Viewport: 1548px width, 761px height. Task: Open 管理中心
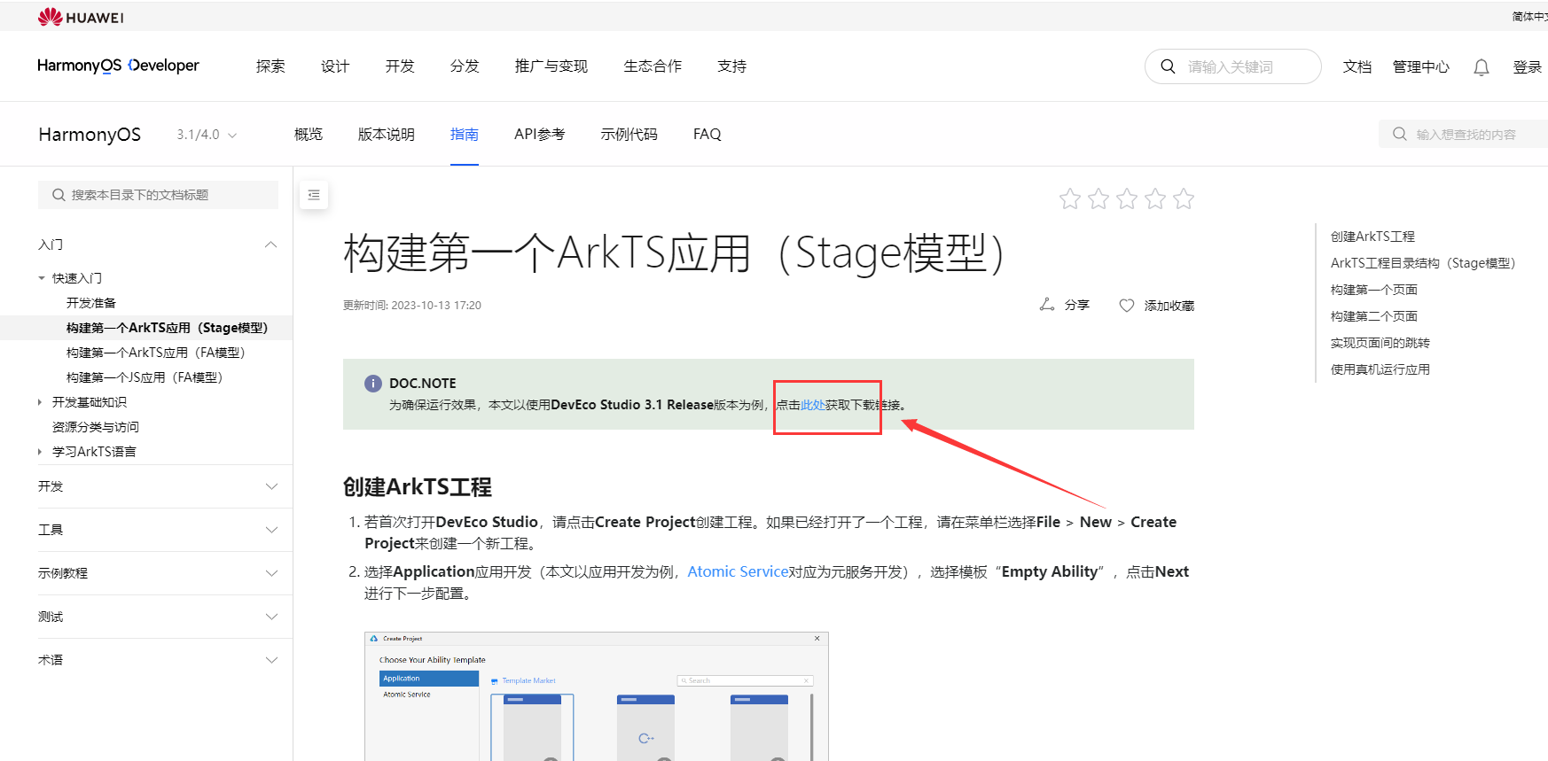pyautogui.click(x=1421, y=67)
